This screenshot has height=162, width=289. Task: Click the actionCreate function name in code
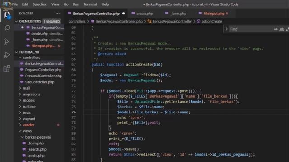139,64
